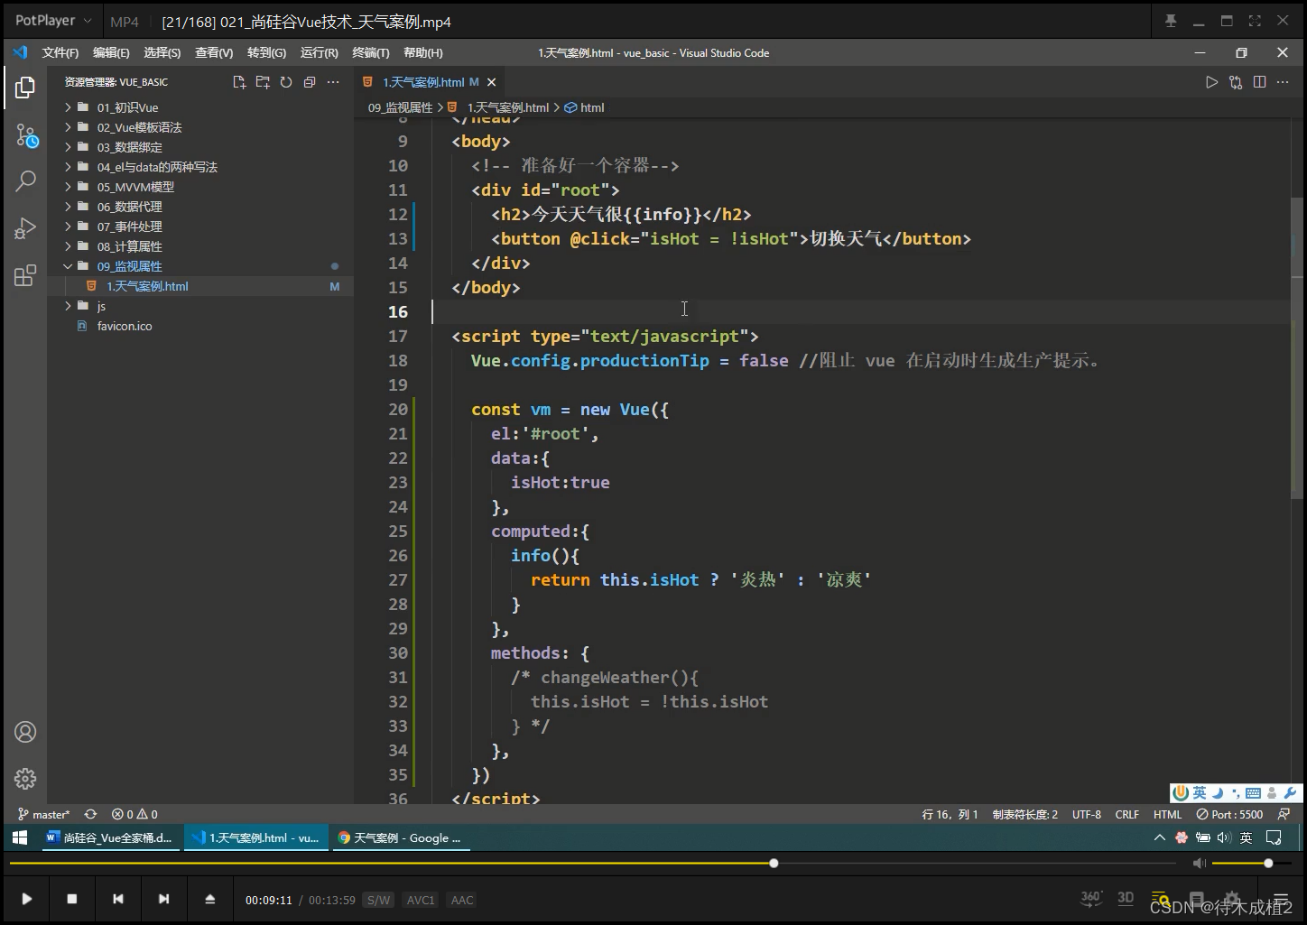Click 09_监视属性 in the breadcrumb
Image resolution: width=1307 pixels, height=925 pixels.
pos(400,107)
